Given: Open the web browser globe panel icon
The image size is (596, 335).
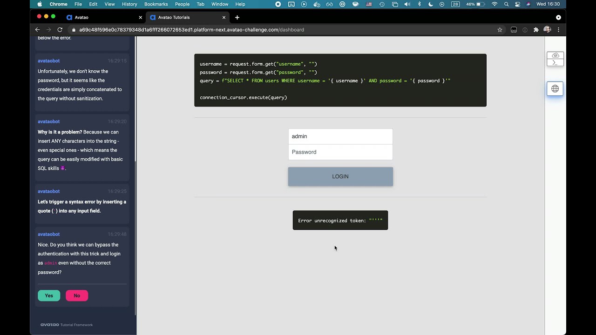Looking at the screenshot, I should pos(555,88).
